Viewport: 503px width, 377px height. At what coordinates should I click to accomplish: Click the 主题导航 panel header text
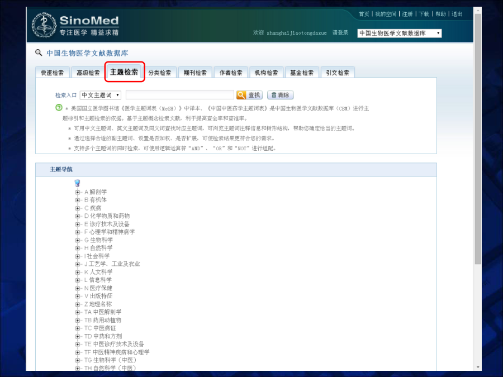pyautogui.click(x=61, y=169)
